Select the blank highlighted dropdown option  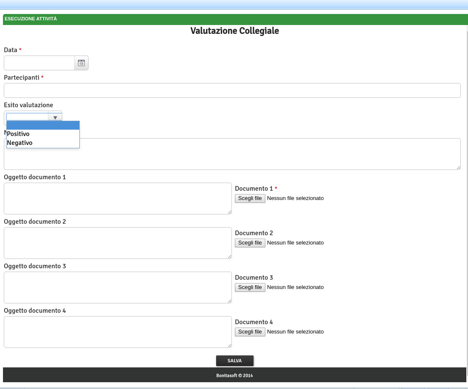point(43,125)
